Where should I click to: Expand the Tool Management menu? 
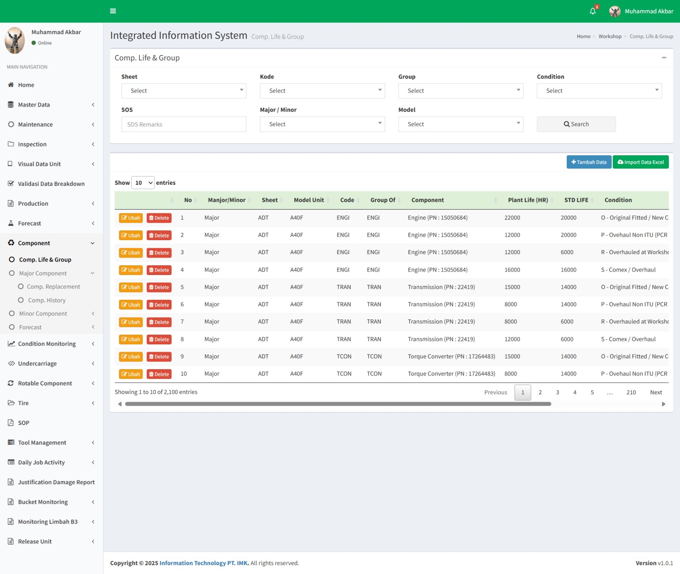51,442
